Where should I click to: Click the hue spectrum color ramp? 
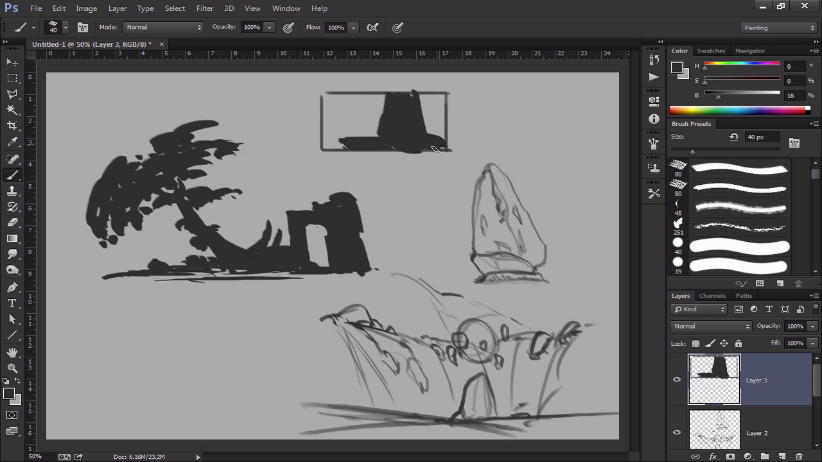coord(739,110)
